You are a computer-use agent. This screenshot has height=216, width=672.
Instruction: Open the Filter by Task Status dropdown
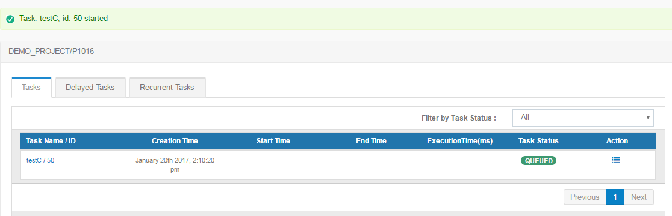[x=583, y=118]
